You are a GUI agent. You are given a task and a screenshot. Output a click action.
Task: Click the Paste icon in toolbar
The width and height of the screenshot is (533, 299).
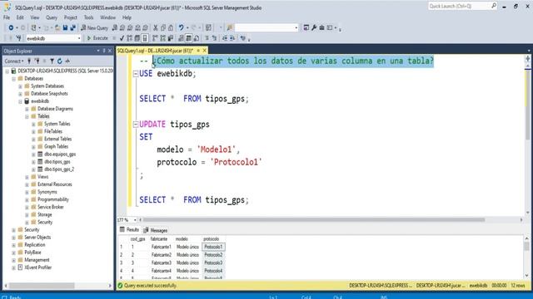point(171,27)
